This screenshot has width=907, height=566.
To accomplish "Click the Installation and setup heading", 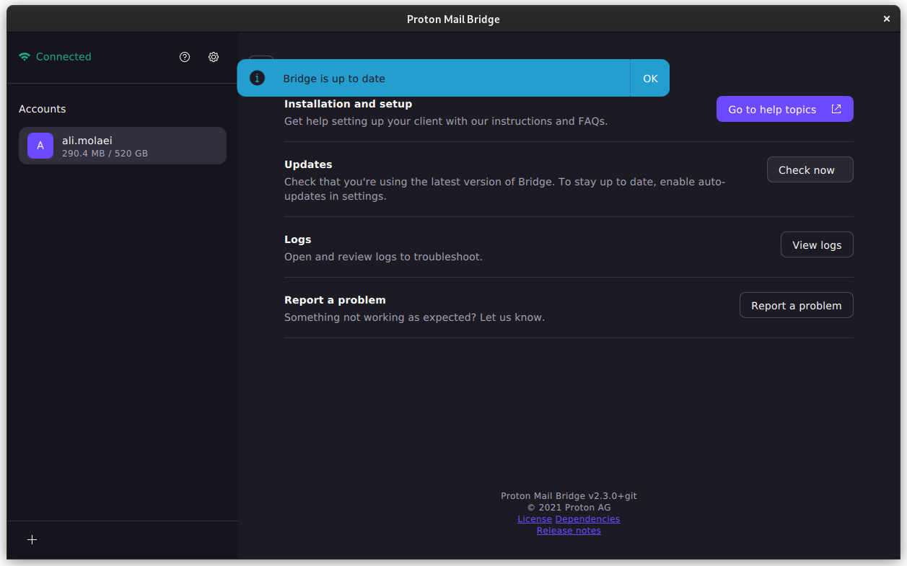I will tap(348, 104).
